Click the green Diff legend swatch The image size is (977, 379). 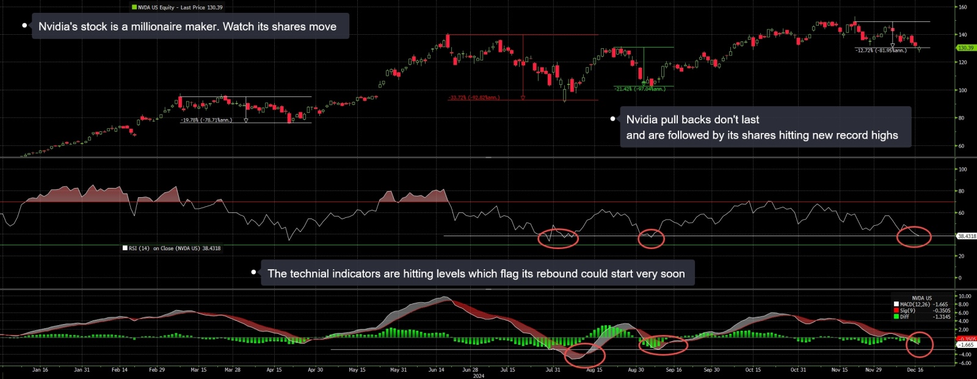(x=896, y=317)
